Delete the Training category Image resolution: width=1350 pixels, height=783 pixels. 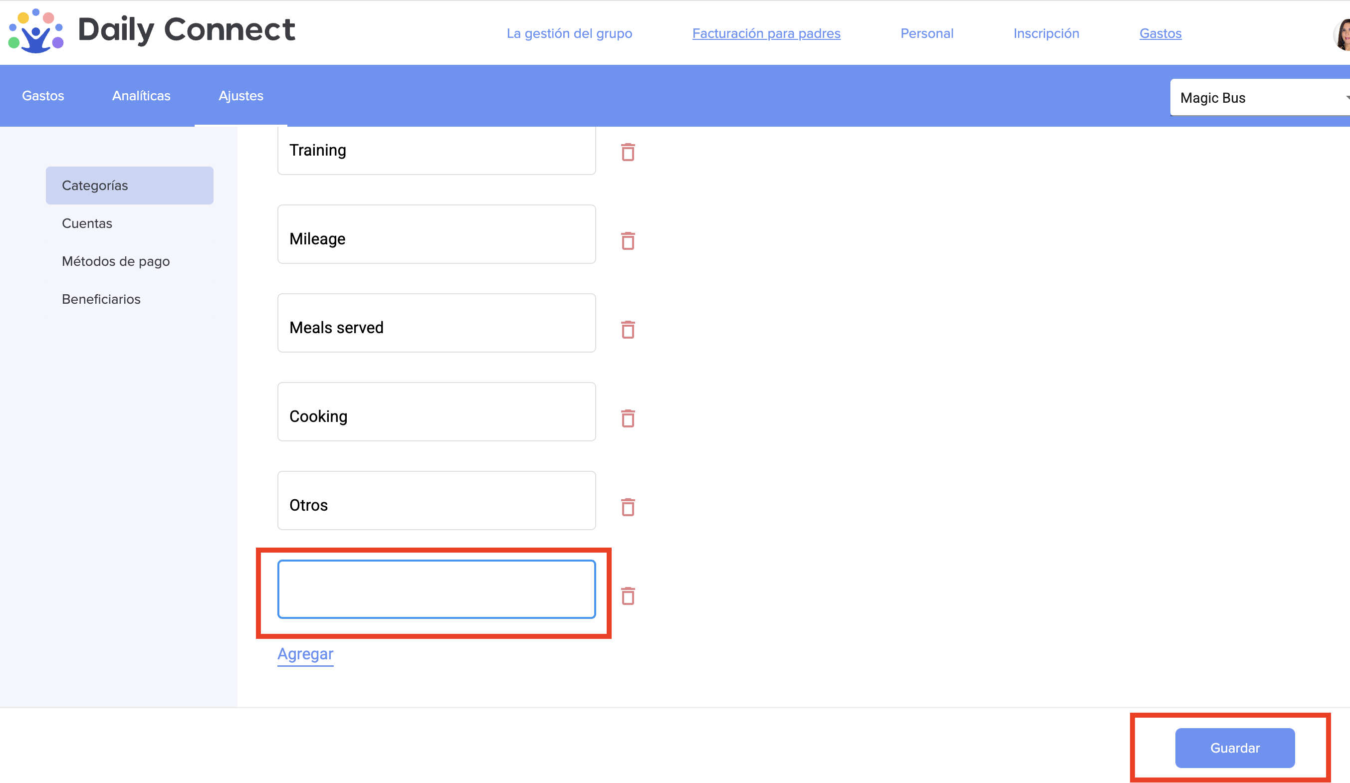[x=627, y=152]
